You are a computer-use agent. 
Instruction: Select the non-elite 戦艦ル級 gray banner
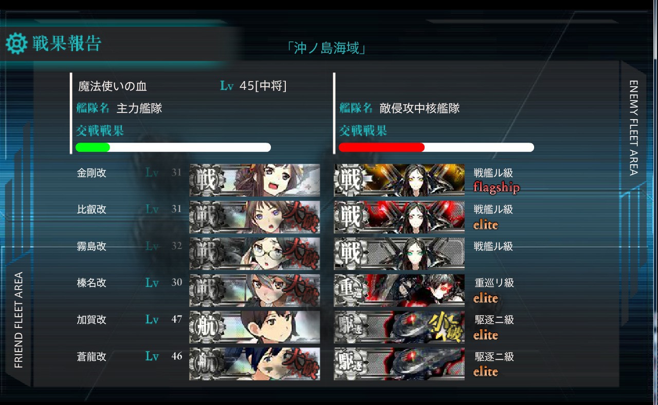[x=399, y=254]
